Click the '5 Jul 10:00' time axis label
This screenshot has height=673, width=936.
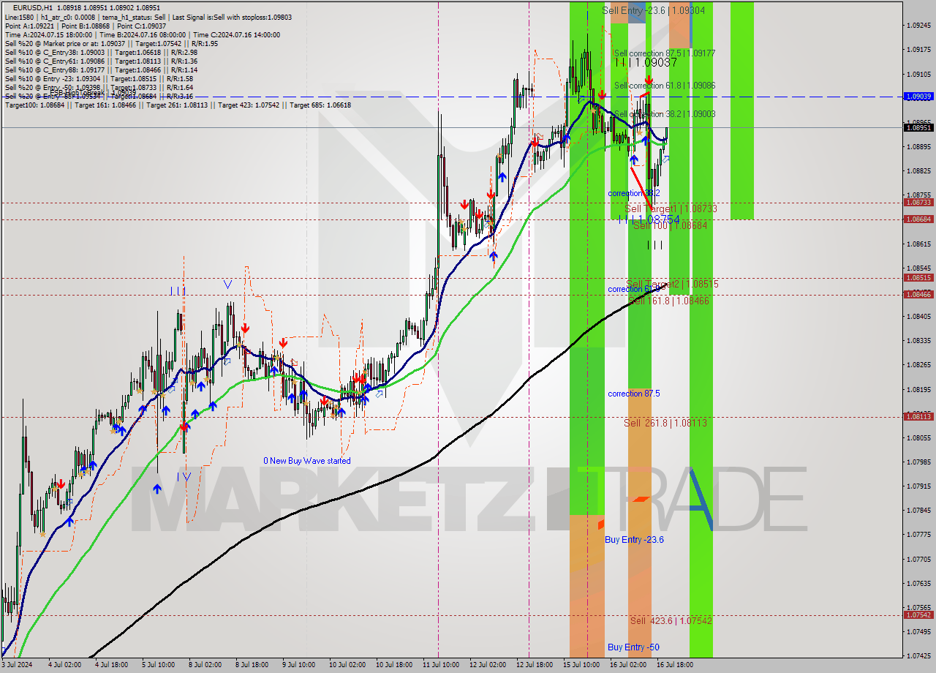tap(158, 665)
